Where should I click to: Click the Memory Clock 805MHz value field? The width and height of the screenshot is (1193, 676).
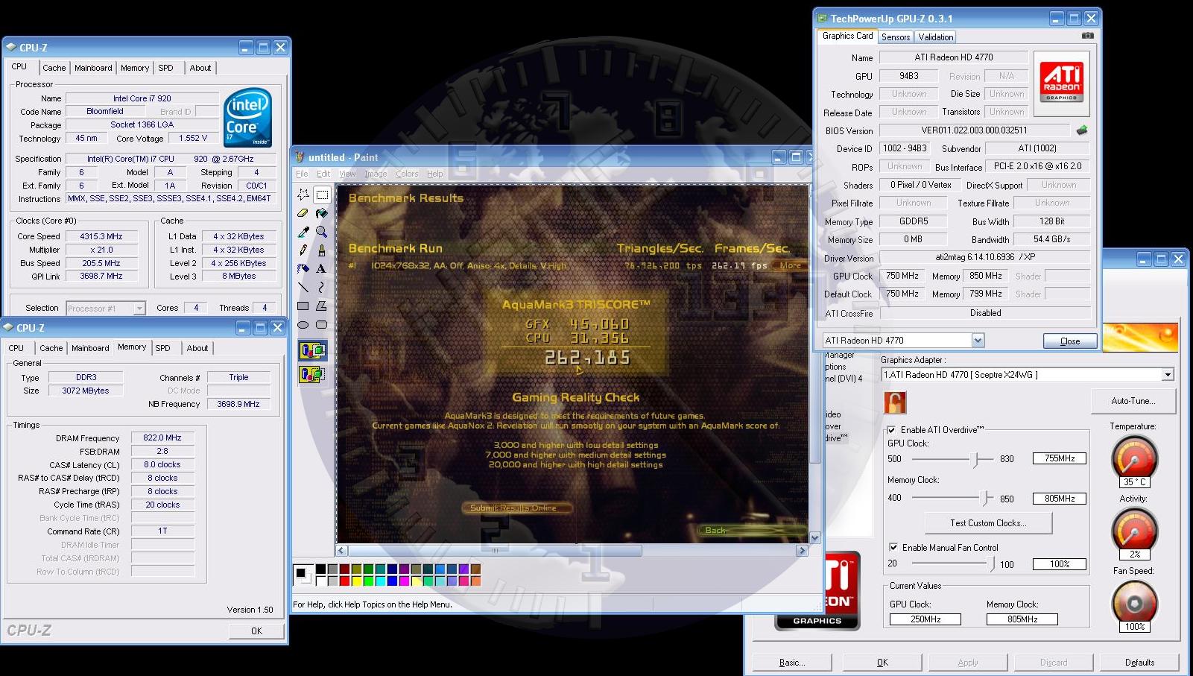click(1059, 499)
